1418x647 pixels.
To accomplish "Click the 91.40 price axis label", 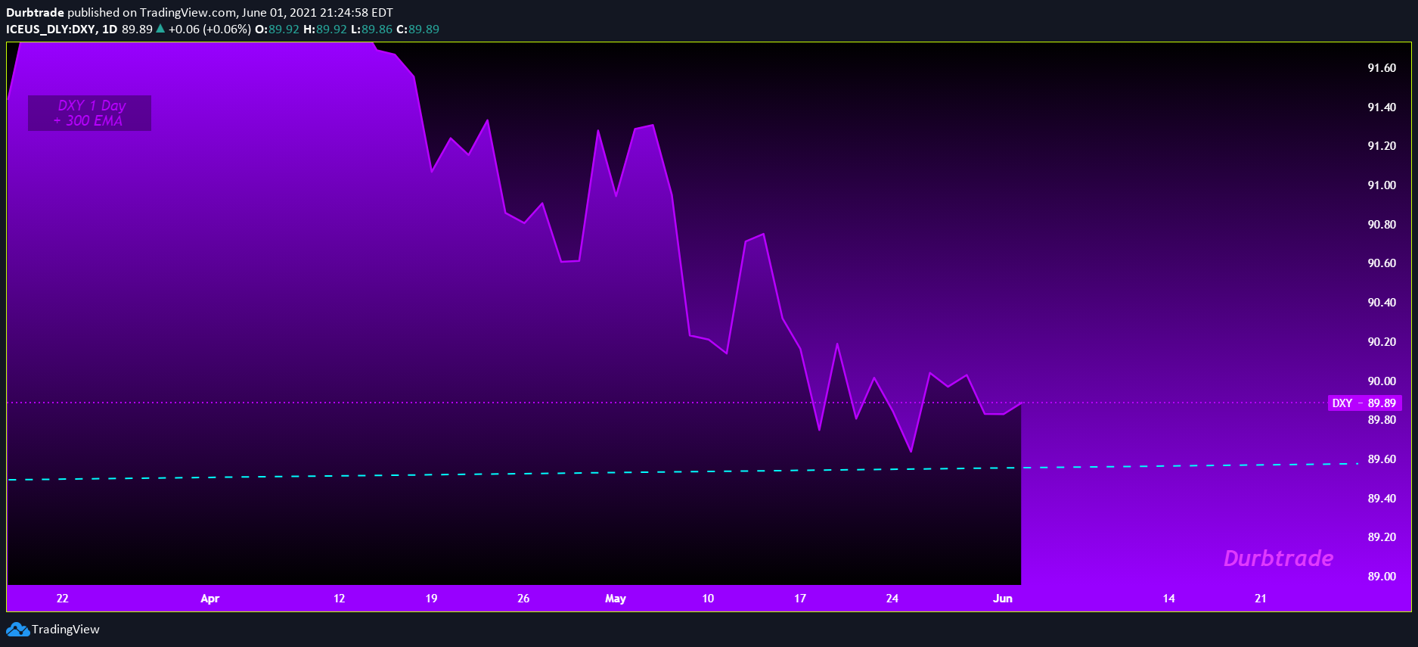I will point(1382,107).
